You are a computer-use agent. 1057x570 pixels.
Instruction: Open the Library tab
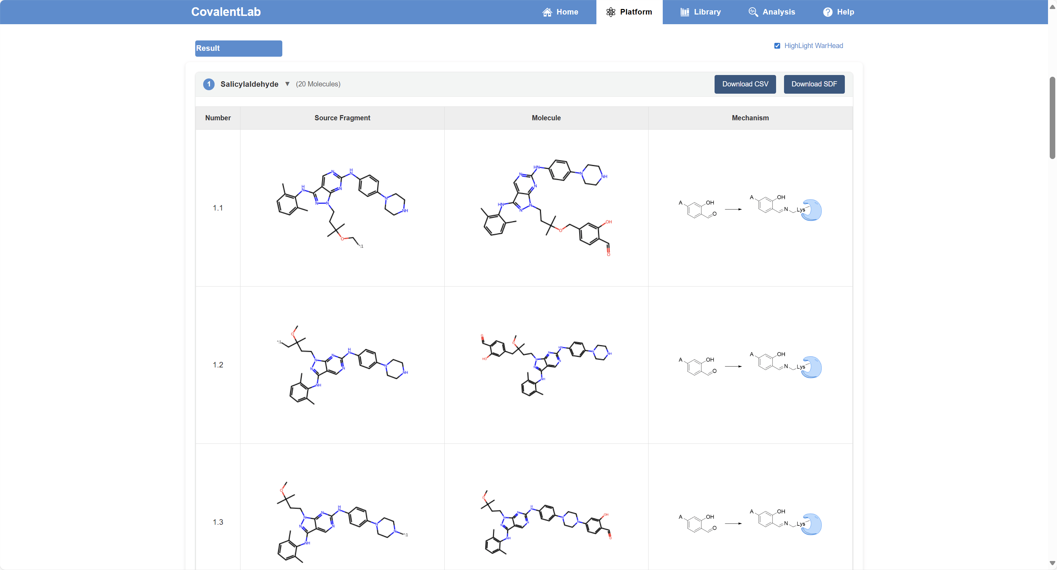click(700, 12)
